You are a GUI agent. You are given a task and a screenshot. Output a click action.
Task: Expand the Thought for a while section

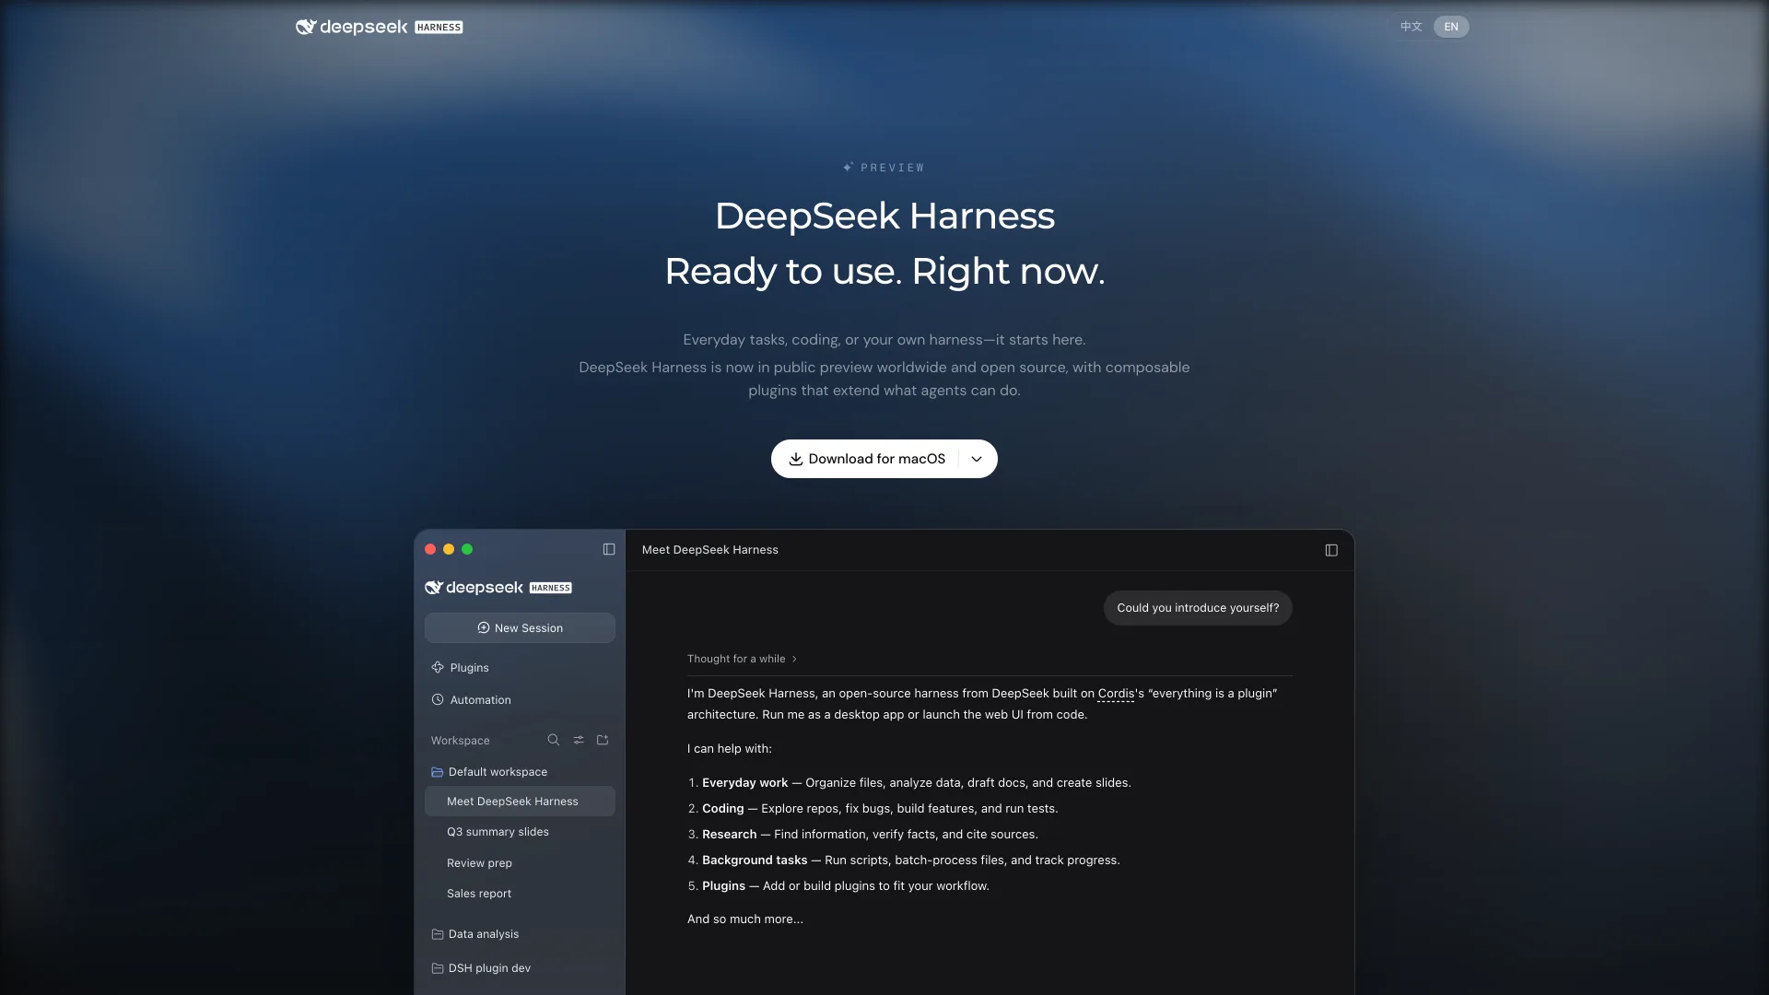(742, 659)
